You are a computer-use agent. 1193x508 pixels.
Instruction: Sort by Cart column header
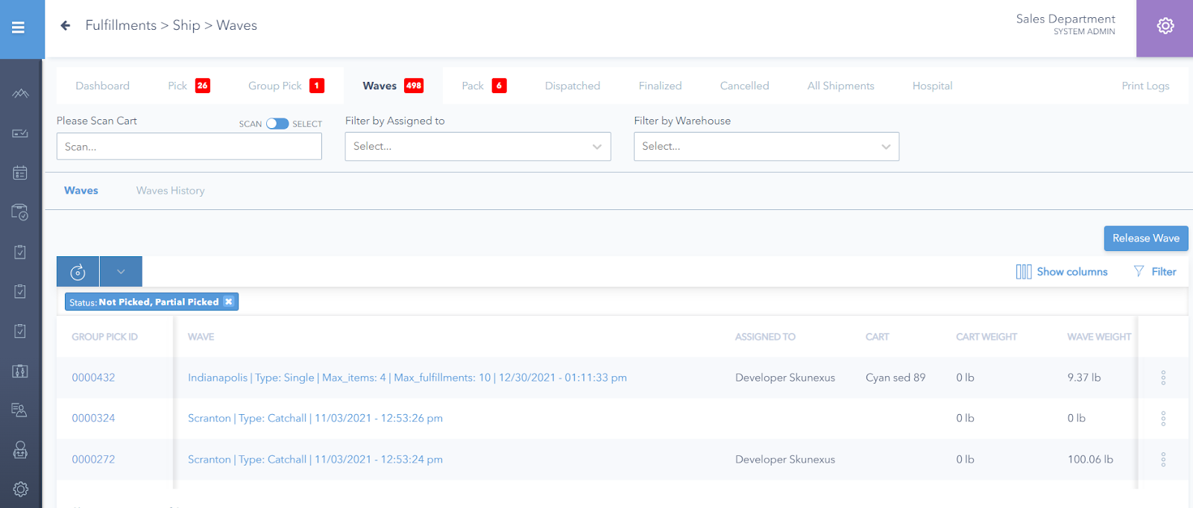pyautogui.click(x=878, y=337)
